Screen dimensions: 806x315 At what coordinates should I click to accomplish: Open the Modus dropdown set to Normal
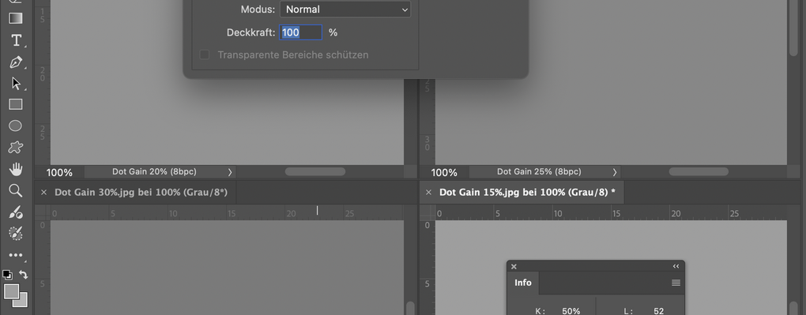(x=345, y=9)
